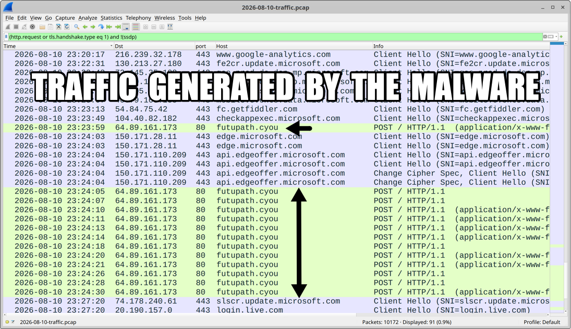Click the packet list minimap strip
The width and height of the screenshot is (571, 329).
(557, 178)
